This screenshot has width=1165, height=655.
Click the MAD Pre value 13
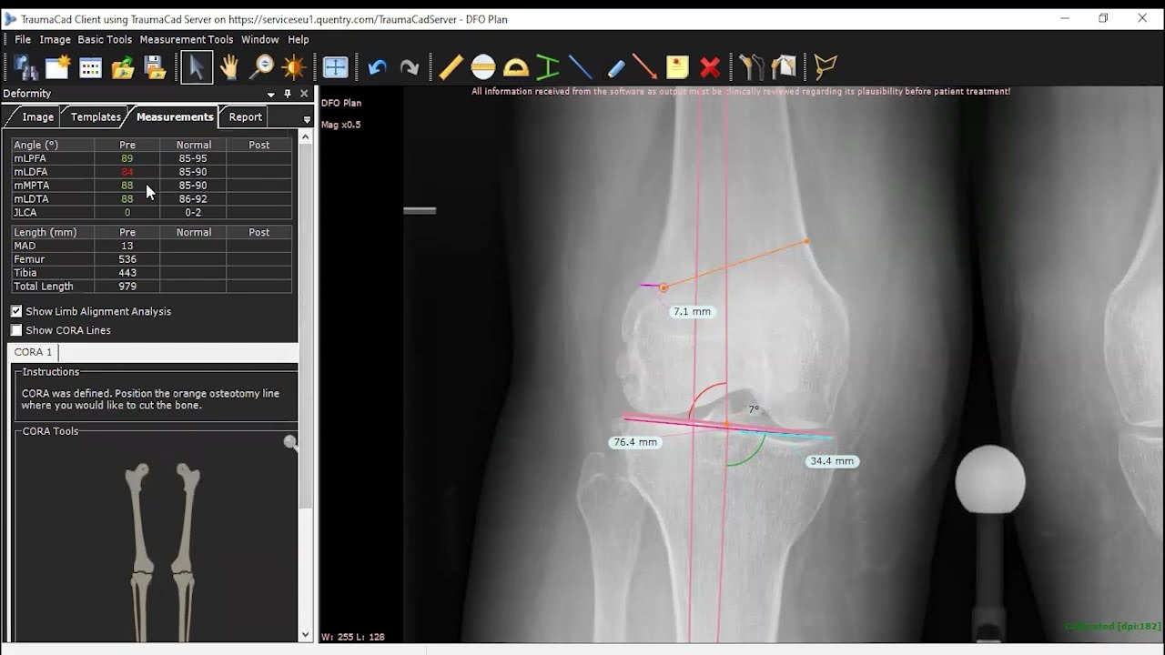point(127,246)
